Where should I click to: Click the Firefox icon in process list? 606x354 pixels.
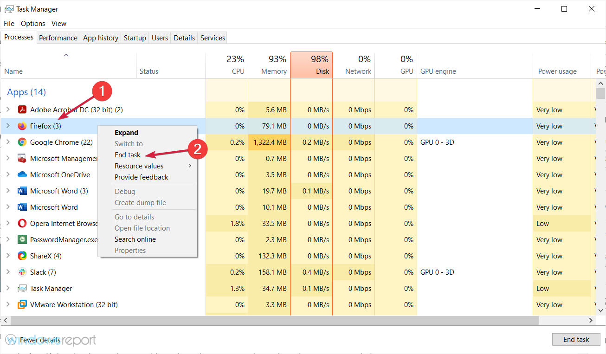(x=22, y=126)
